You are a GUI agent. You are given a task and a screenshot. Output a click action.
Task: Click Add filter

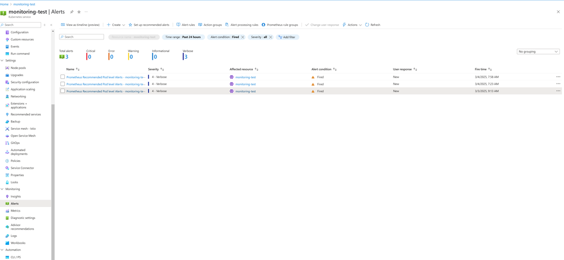[287, 37]
